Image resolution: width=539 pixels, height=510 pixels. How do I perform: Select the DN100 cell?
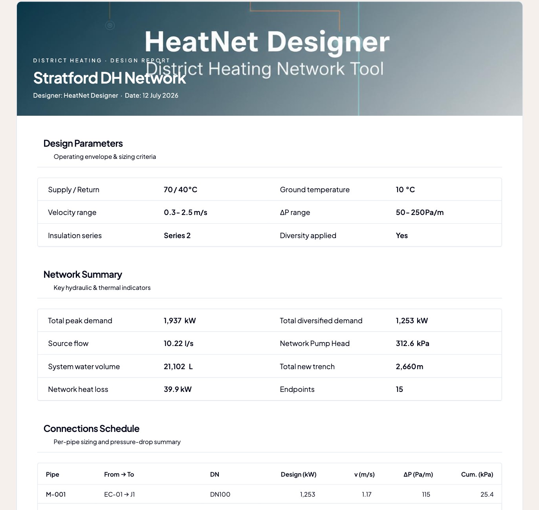220,495
